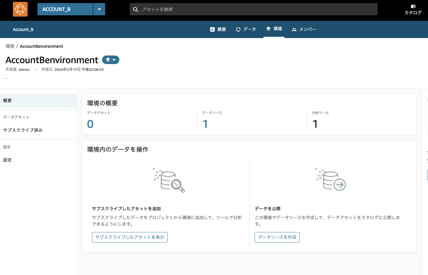Click the environment layers badge beside the title
428x275 pixels.
(108, 60)
